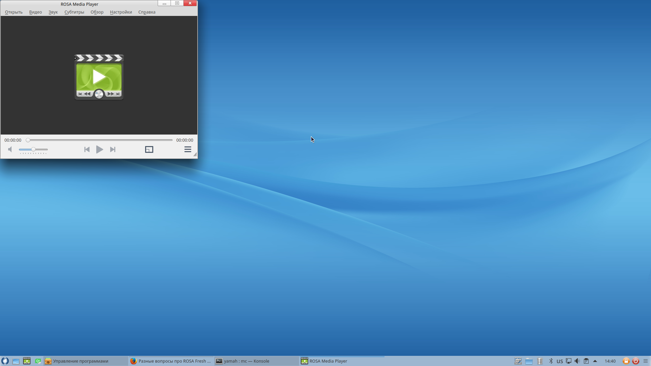Image resolution: width=651 pixels, height=366 pixels.
Task: Skip to the previous track
Action: pyautogui.click(x=87, y=149)
